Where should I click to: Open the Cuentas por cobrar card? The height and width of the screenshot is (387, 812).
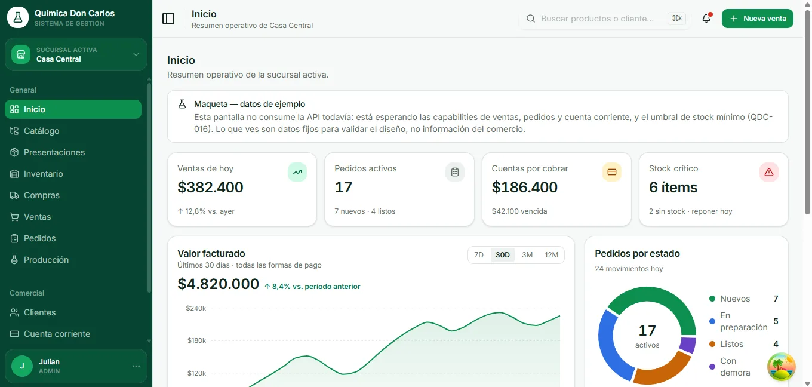556,189
